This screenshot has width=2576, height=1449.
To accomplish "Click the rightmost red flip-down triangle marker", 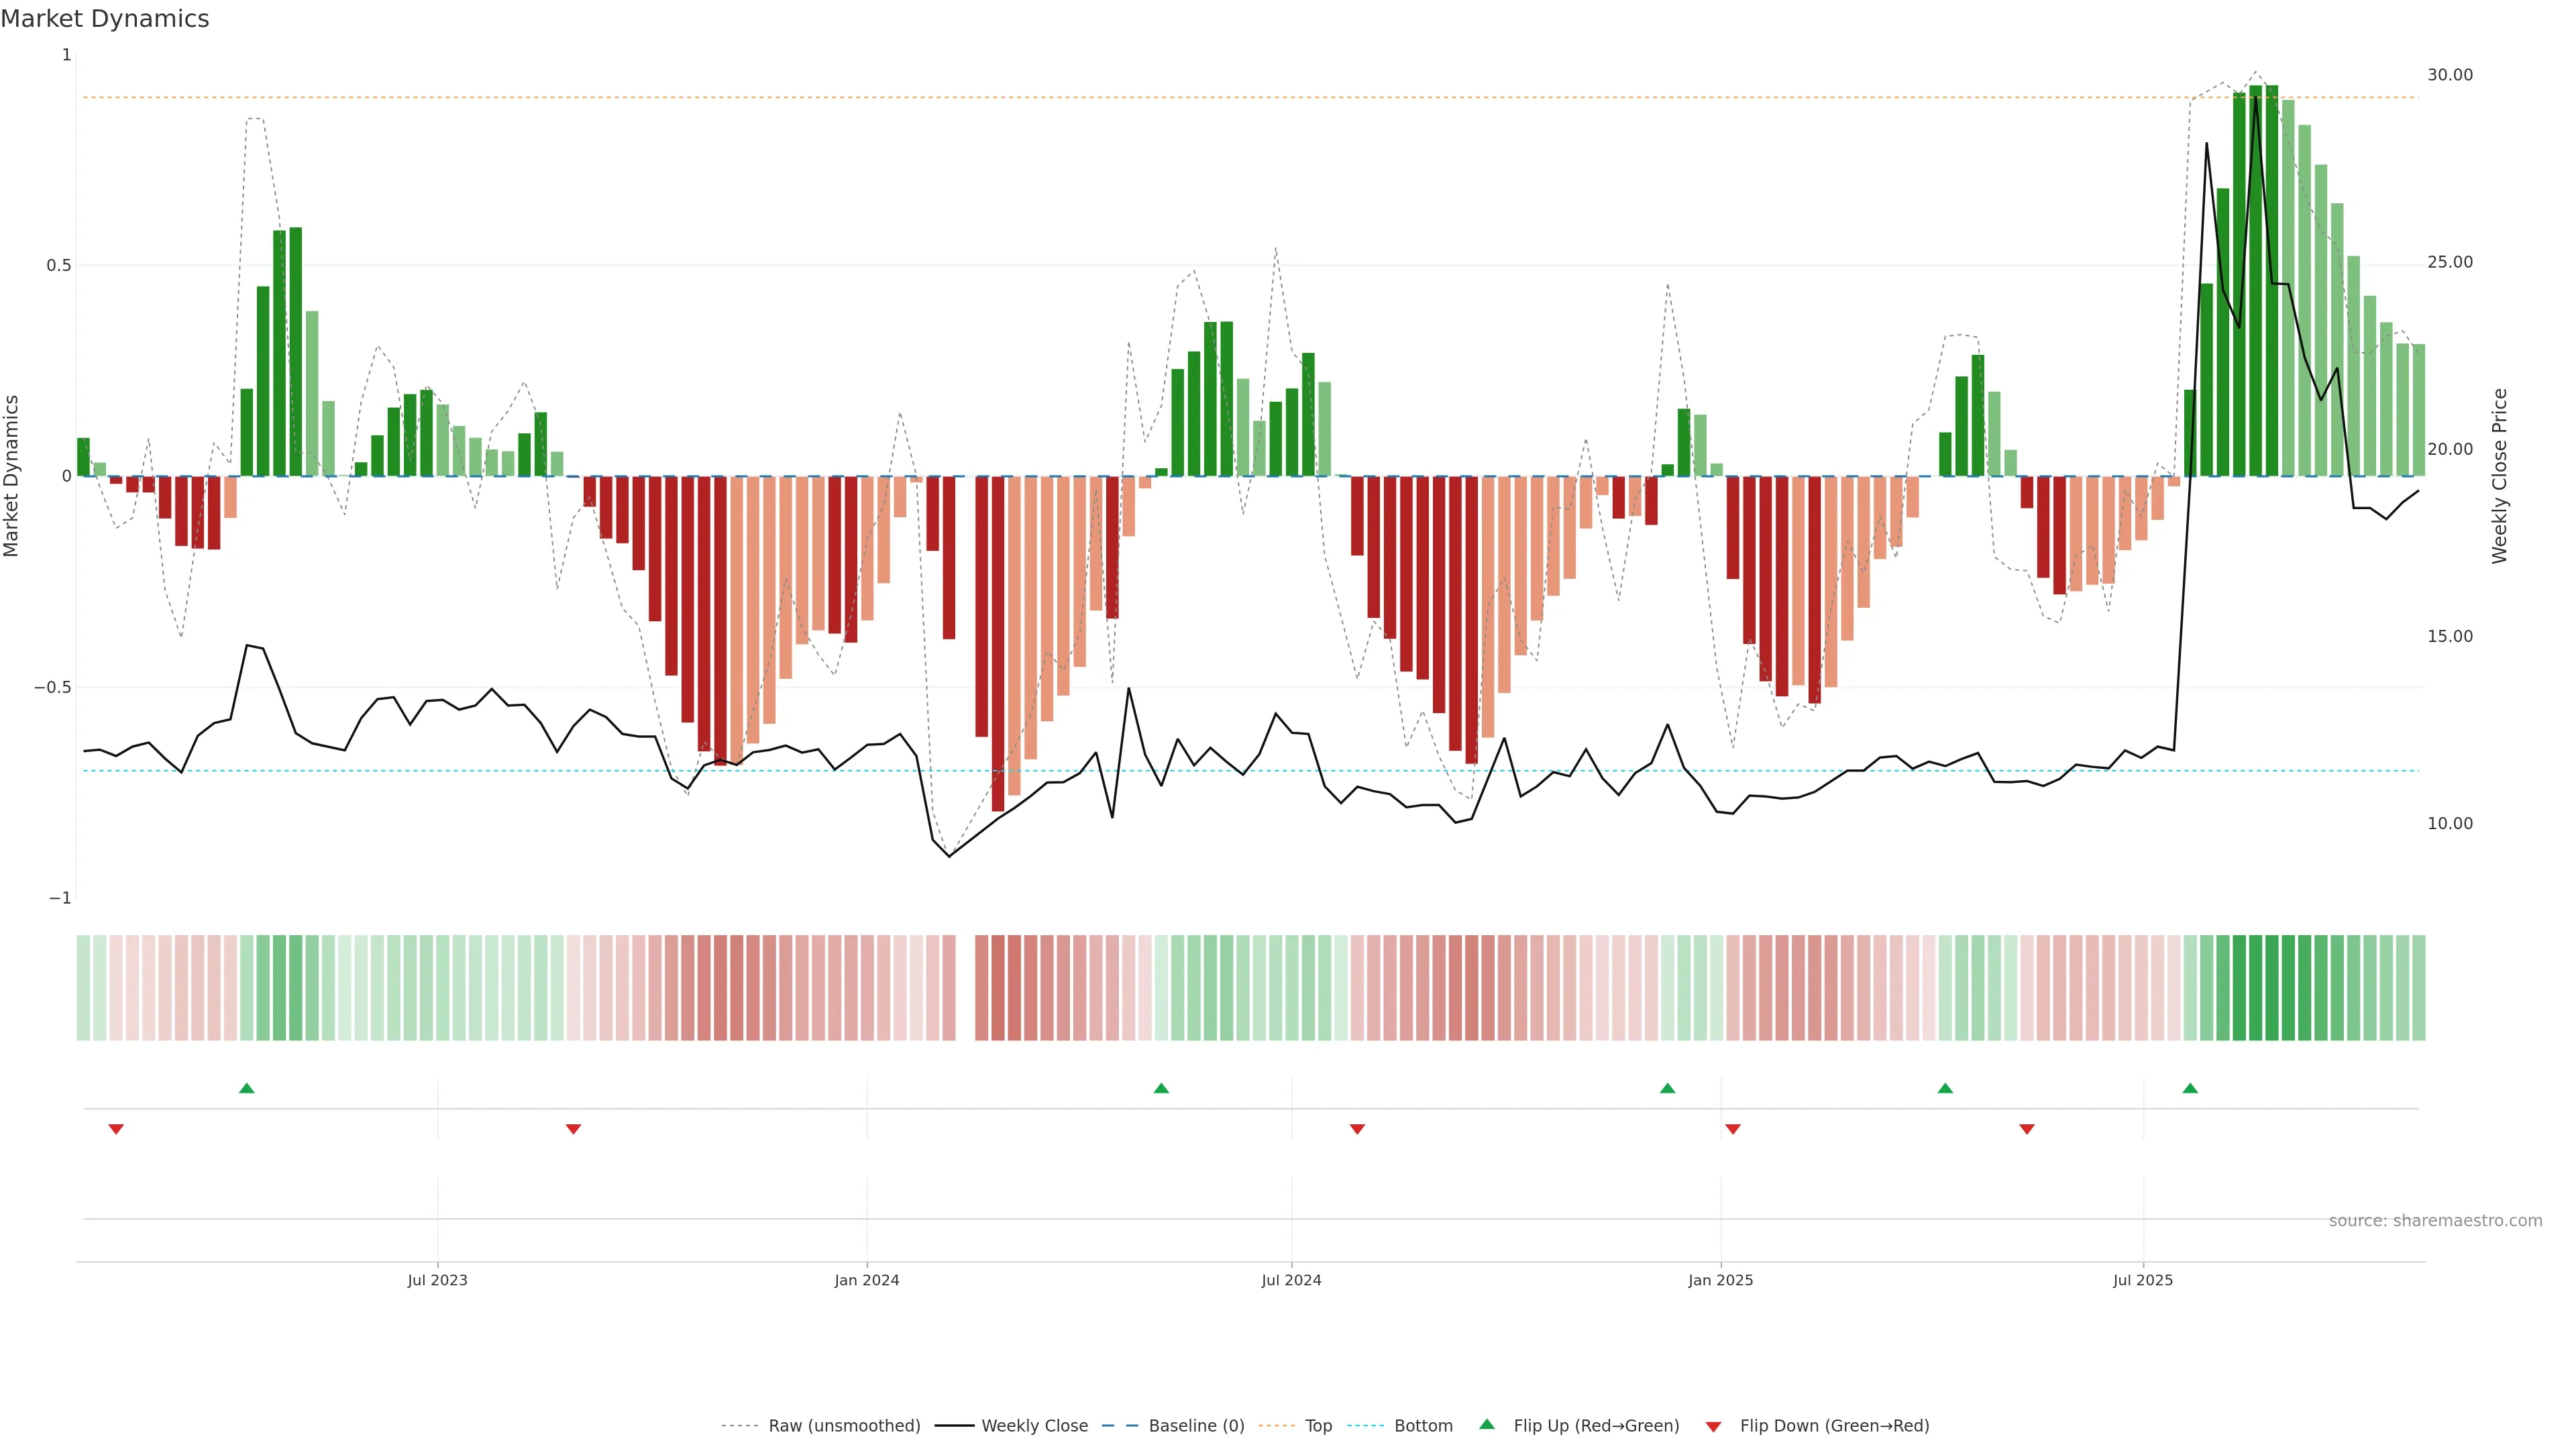I will (2027, 1129).
